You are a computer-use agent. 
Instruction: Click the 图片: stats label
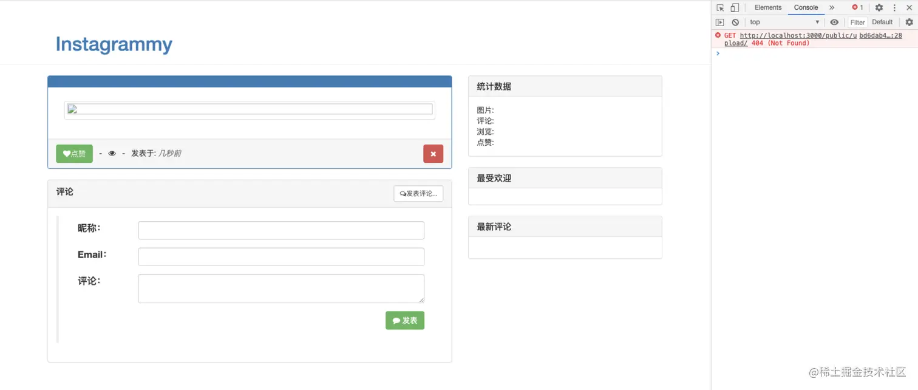[485, 110]
